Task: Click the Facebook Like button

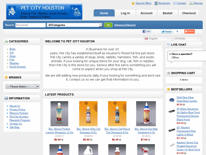Action: click(x=146, y=31)
